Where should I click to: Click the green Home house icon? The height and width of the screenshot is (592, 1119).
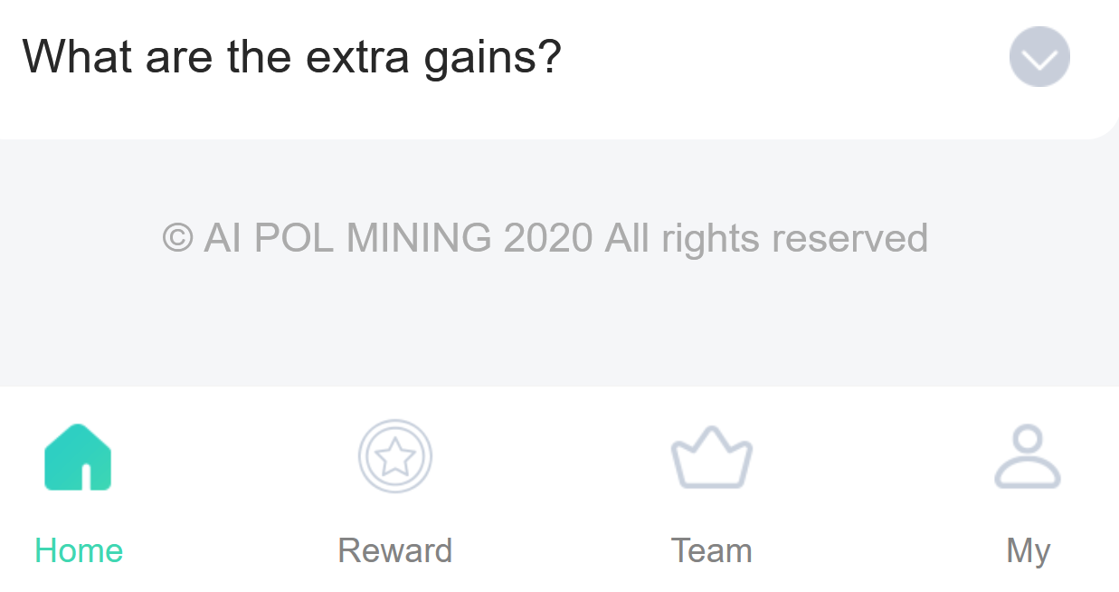(78, 457)
